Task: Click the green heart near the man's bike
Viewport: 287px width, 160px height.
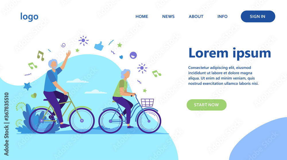Action: point(34,96)
